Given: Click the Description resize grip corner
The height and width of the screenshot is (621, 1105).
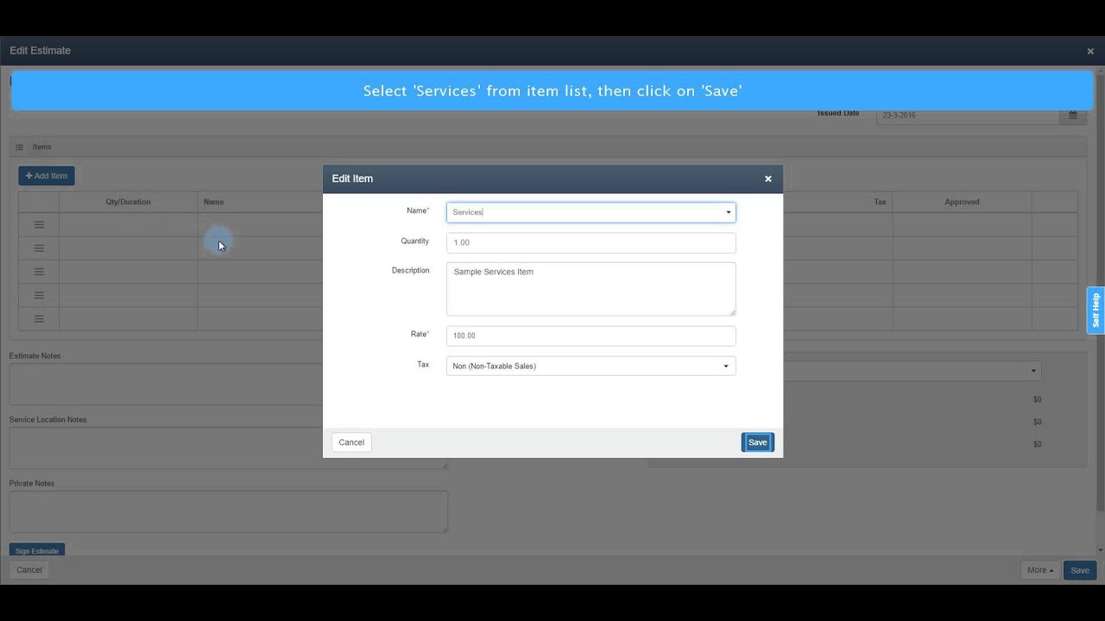Looking at the screenshot, I should click(x=732, y=311).
